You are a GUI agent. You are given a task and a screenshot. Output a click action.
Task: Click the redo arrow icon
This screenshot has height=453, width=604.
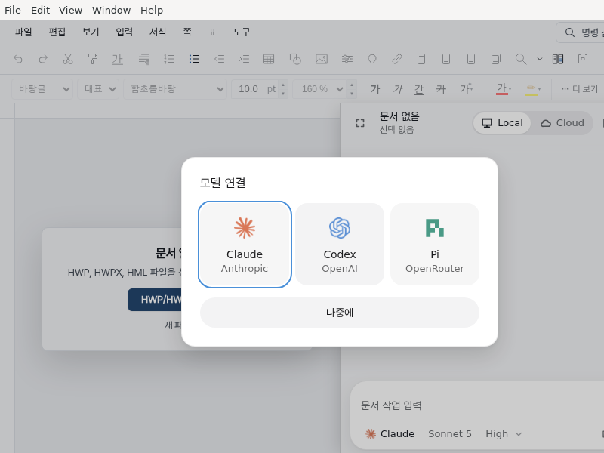click(x=43, y=59)
